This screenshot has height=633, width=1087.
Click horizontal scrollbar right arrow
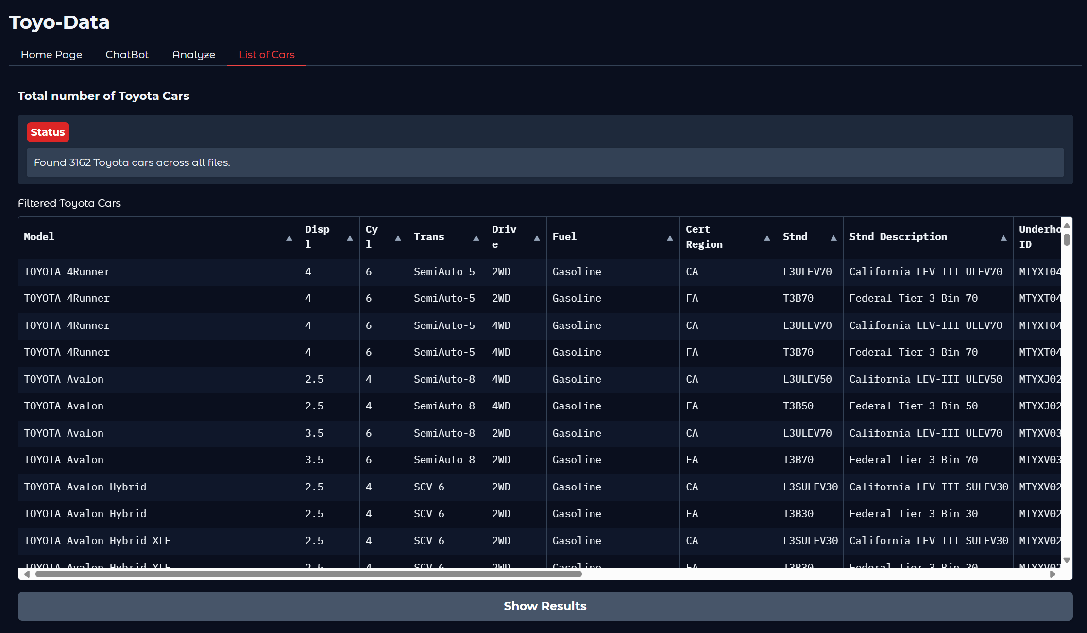1053,574
